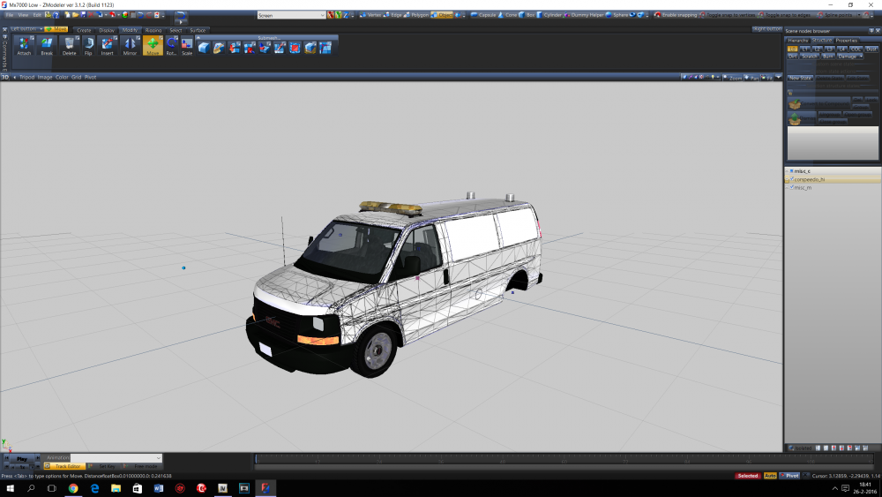Select the Insert tool
882x497 pixels.
coord(107,46)
